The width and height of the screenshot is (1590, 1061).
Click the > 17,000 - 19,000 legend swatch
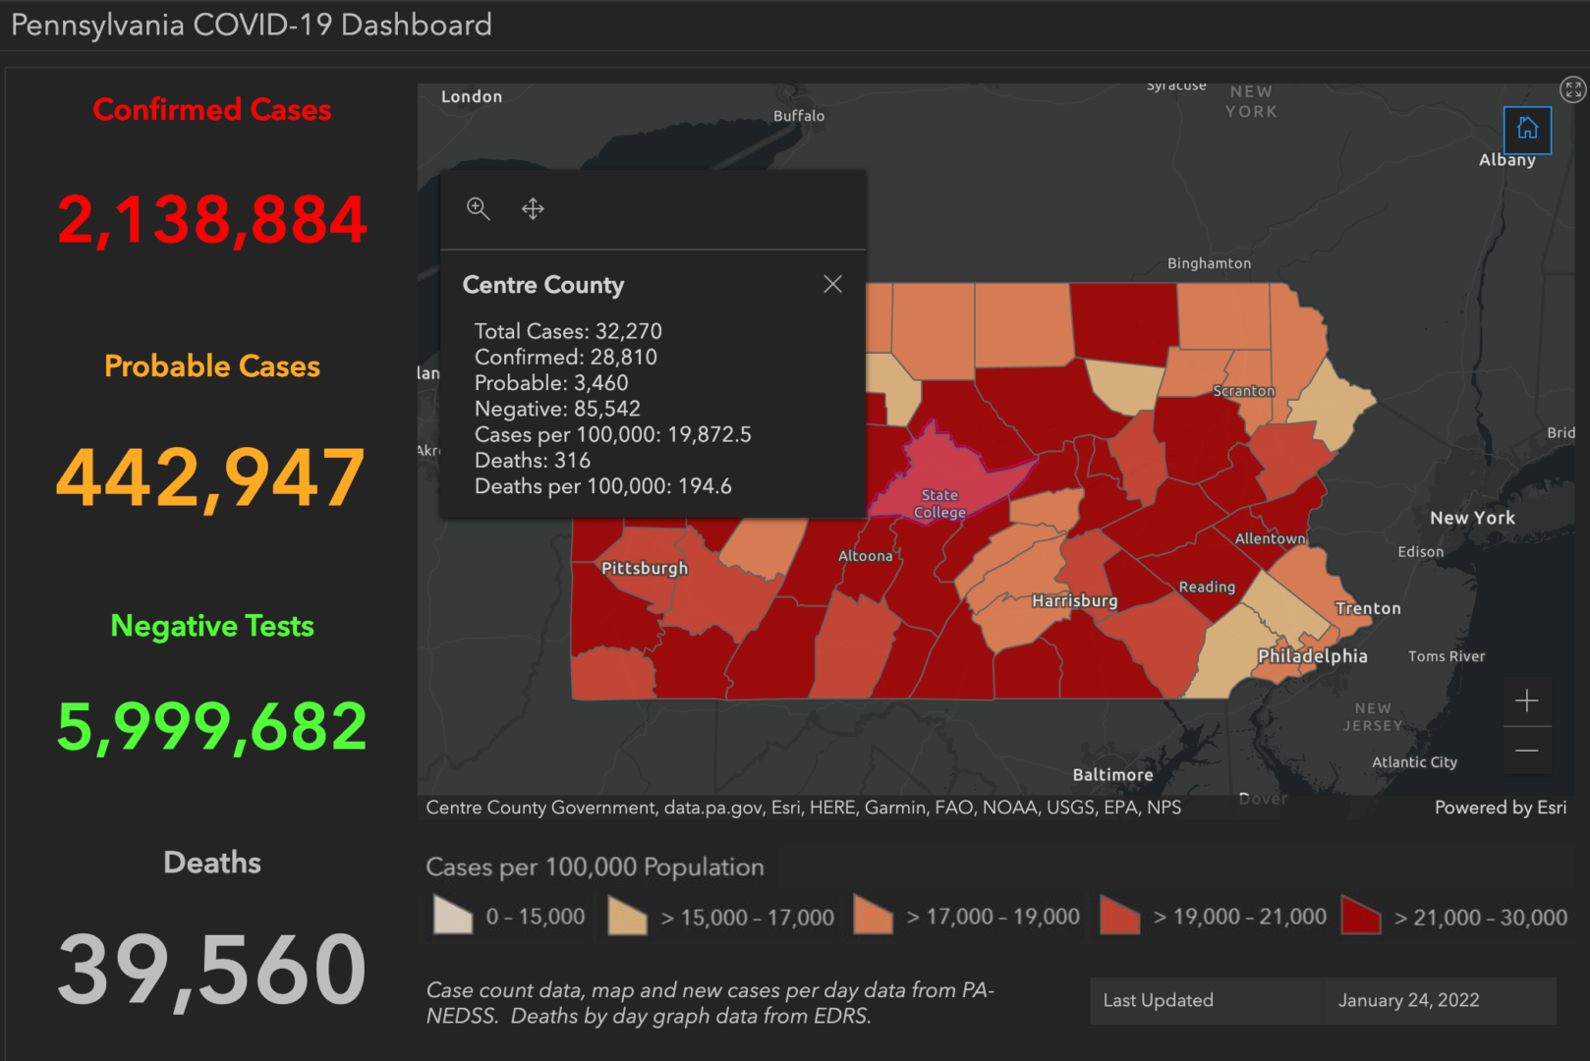(873, 916)
